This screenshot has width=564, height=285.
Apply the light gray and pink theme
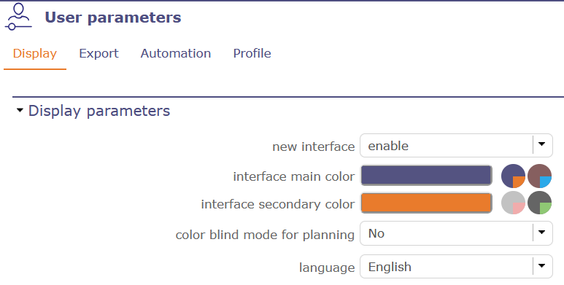(513, 203)
